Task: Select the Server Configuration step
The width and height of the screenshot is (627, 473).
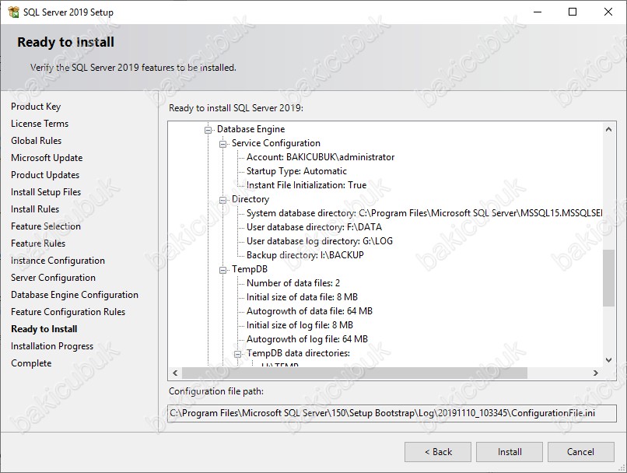Action: pos(53,278)
